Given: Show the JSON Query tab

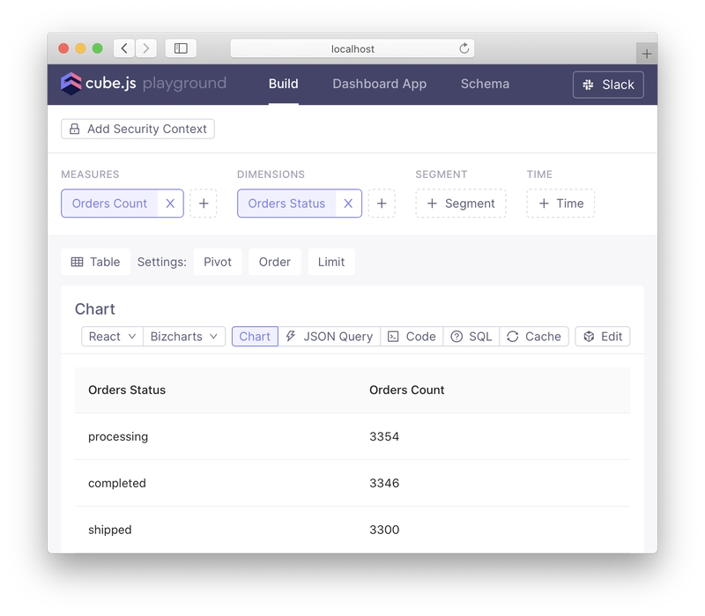Looking at the screenshot, I should coord(329,337).
